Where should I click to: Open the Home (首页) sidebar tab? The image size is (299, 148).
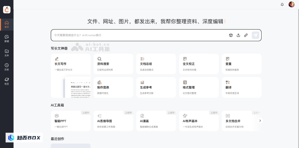[7, 25]
